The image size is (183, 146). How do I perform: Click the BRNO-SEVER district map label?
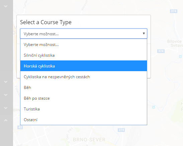tap(89, 140)
